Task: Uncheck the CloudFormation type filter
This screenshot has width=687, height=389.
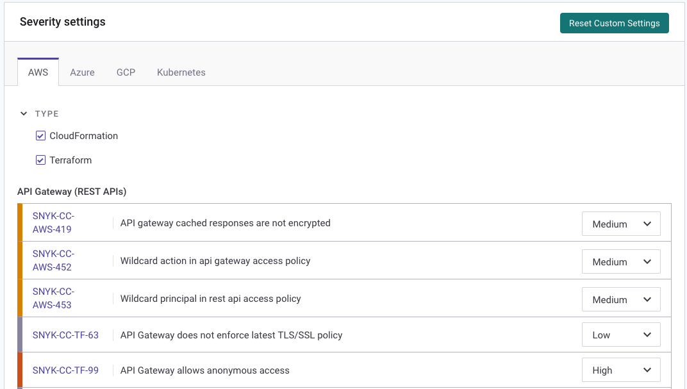Action: pyautogui.click(x=40, y=135)
